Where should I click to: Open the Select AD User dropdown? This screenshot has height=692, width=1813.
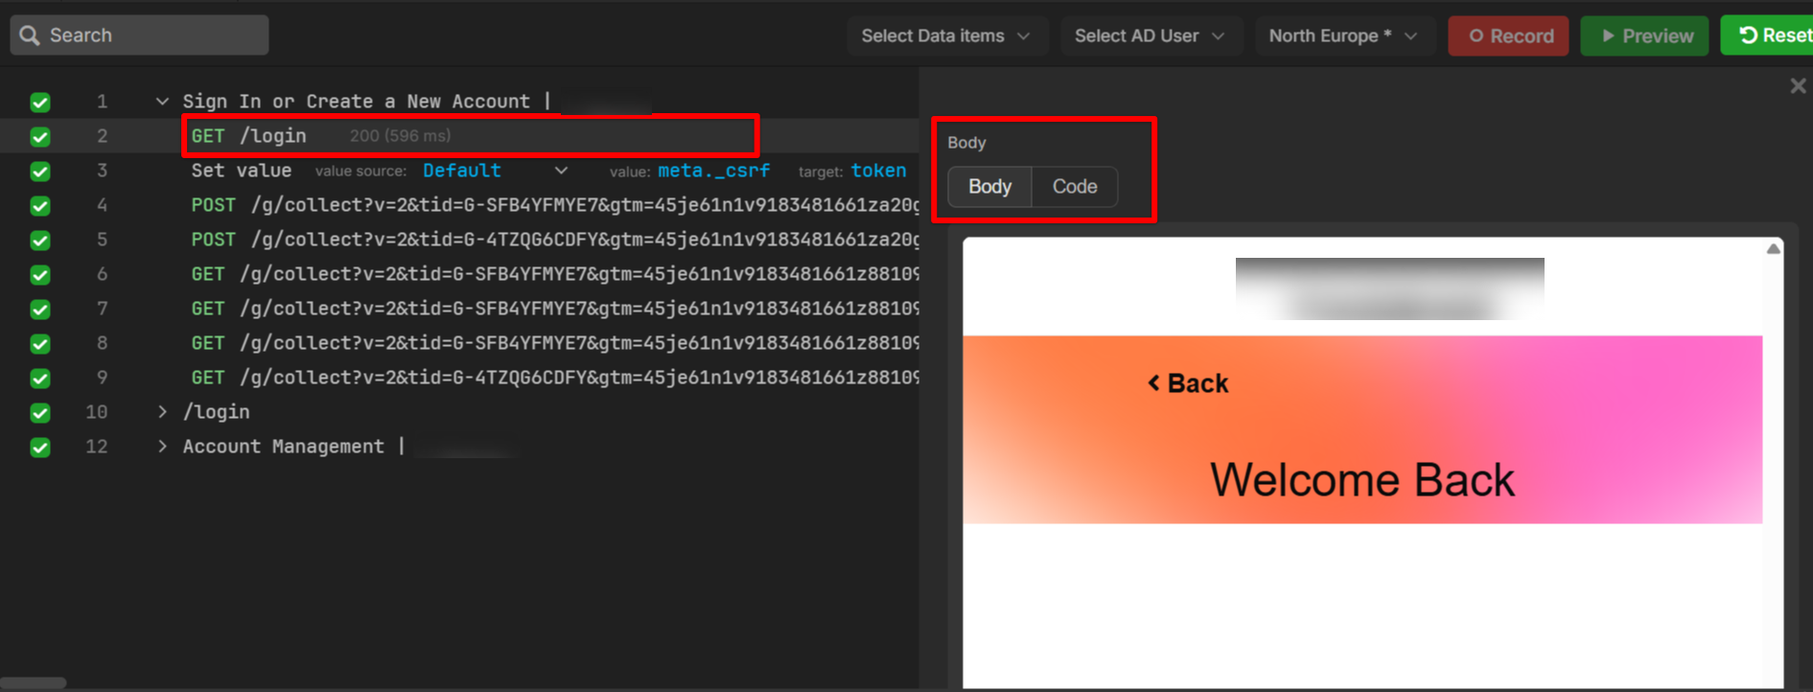[1150, 36]
